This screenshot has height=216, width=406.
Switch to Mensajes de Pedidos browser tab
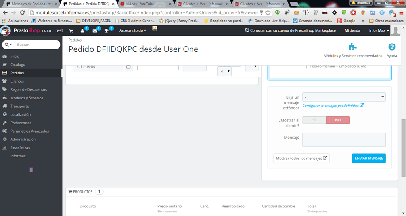[31, 4]
